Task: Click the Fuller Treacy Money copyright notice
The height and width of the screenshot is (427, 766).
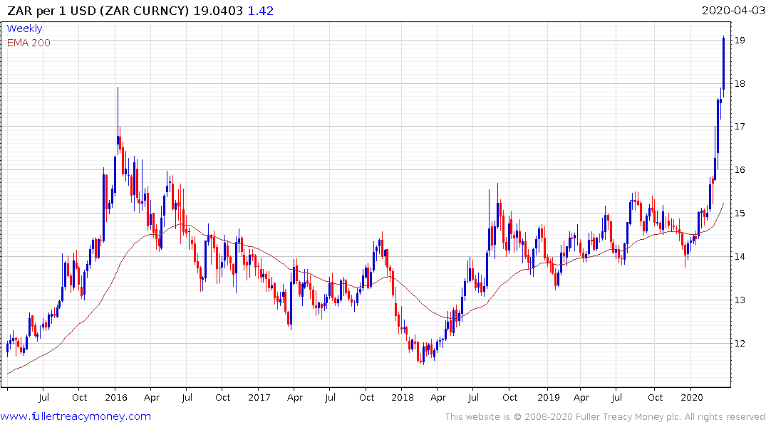Action: (605, 417)
